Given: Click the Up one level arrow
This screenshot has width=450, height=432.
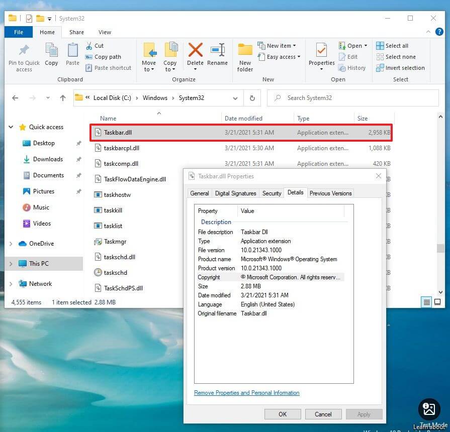Looking at the screenshot, I should (63, 98).
